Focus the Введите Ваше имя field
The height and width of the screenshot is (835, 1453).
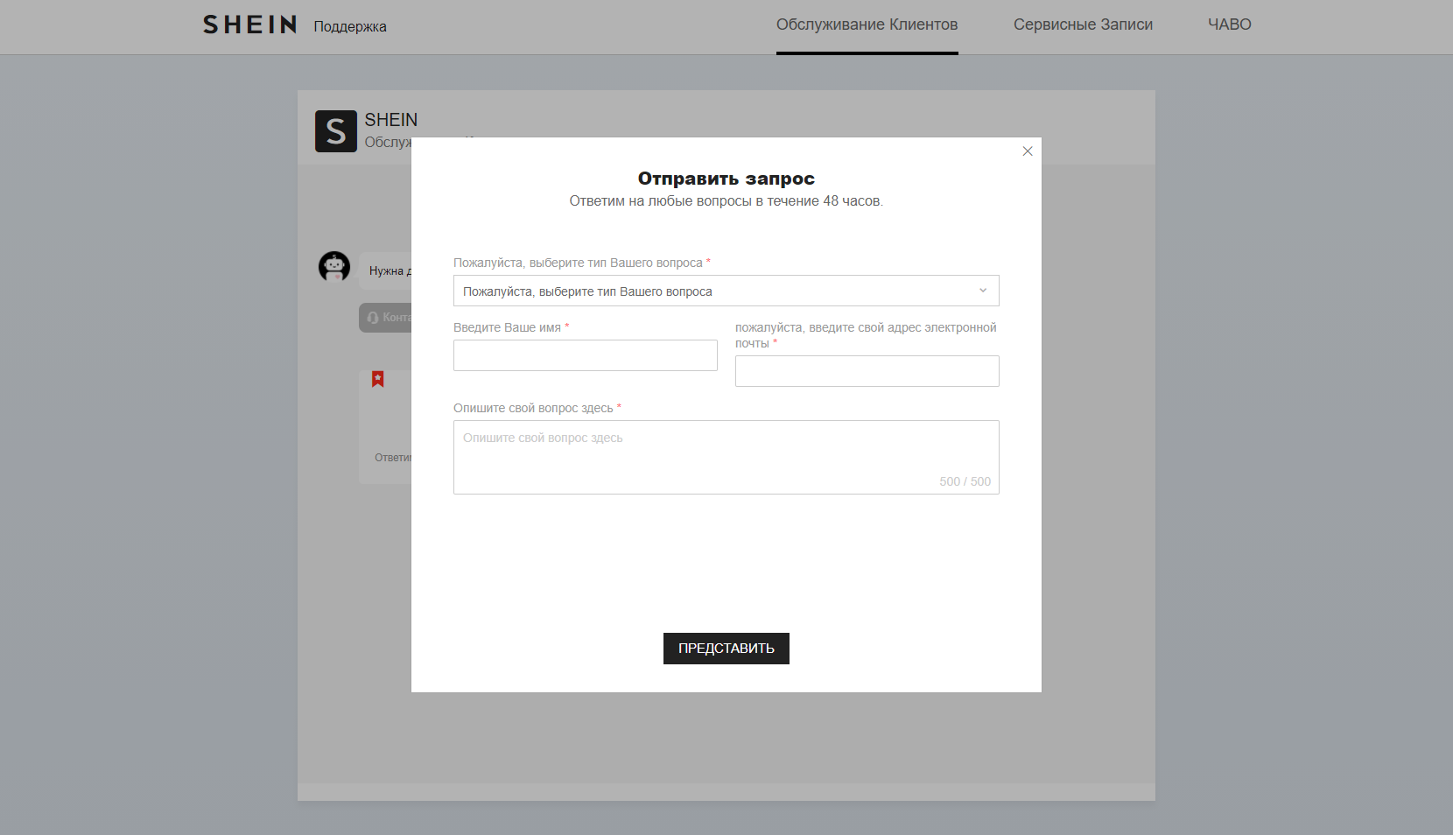(x=585, y=355)
